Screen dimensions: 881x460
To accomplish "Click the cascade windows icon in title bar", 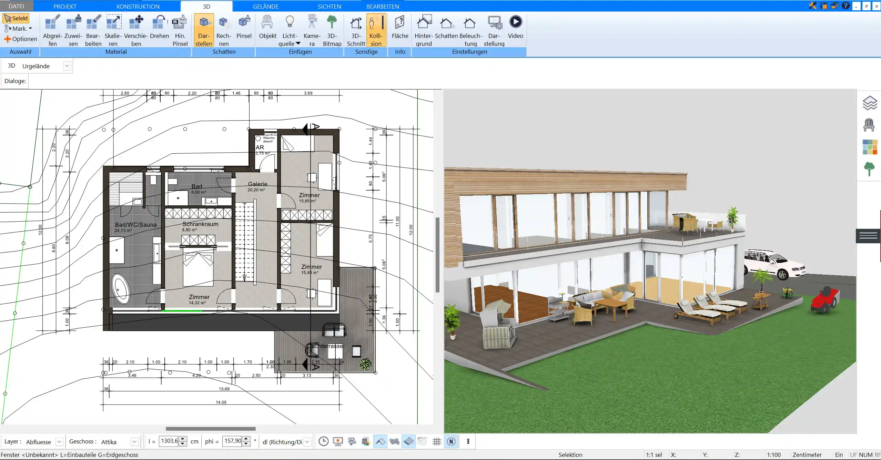I will (834, 6).
